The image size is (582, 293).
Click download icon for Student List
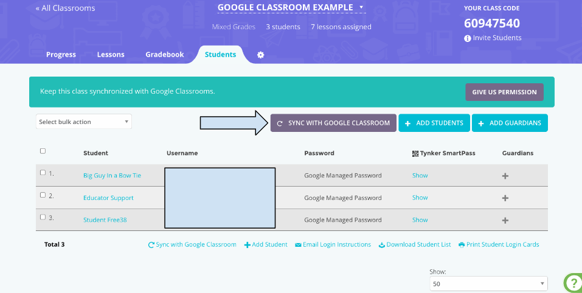381,245
